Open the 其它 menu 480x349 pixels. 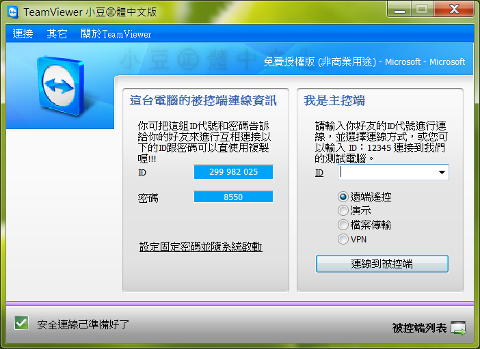point(57,33)
